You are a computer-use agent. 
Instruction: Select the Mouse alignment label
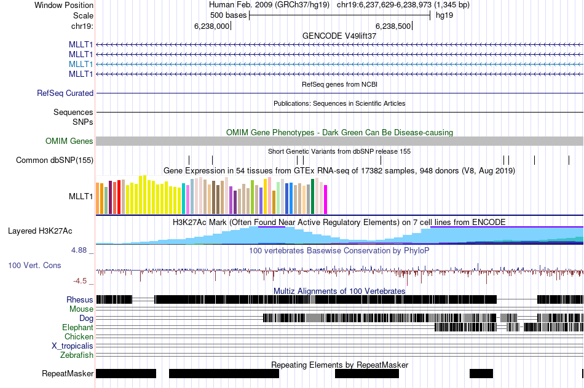[81, 309]
